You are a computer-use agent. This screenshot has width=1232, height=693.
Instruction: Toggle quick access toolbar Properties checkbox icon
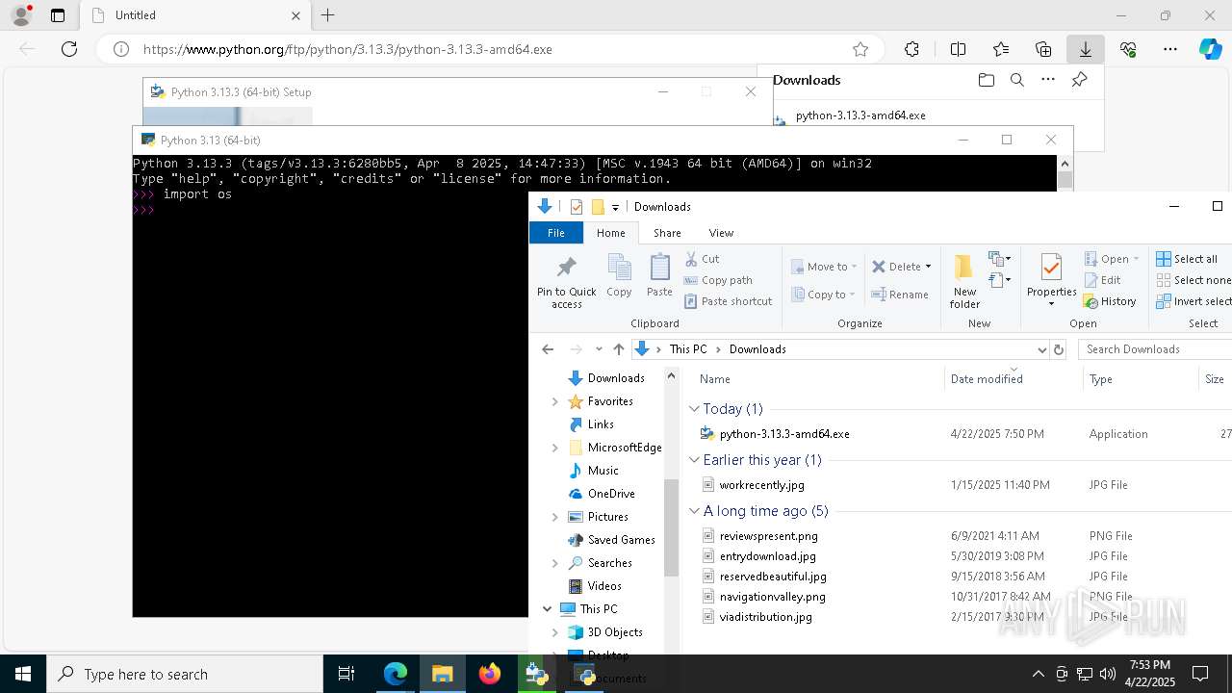point(577,207)
